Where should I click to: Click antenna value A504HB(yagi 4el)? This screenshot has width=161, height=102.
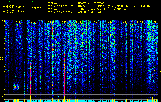click(90, 12)
